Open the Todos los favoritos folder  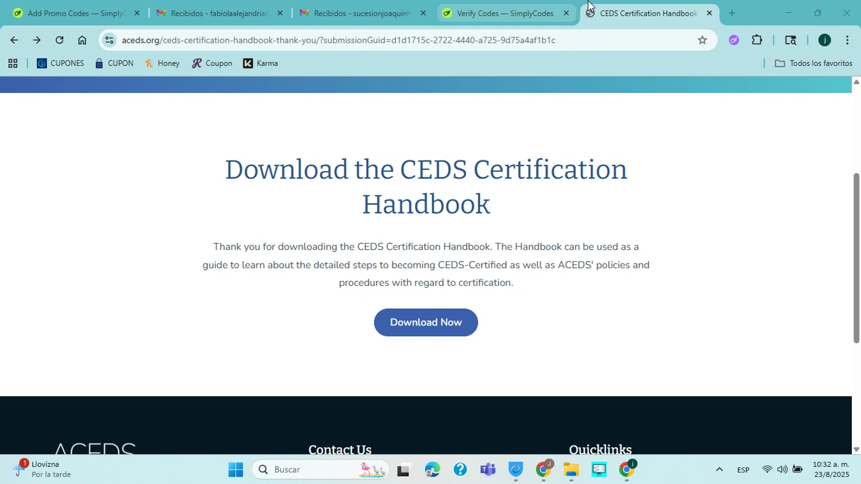(x=813, y=64)
